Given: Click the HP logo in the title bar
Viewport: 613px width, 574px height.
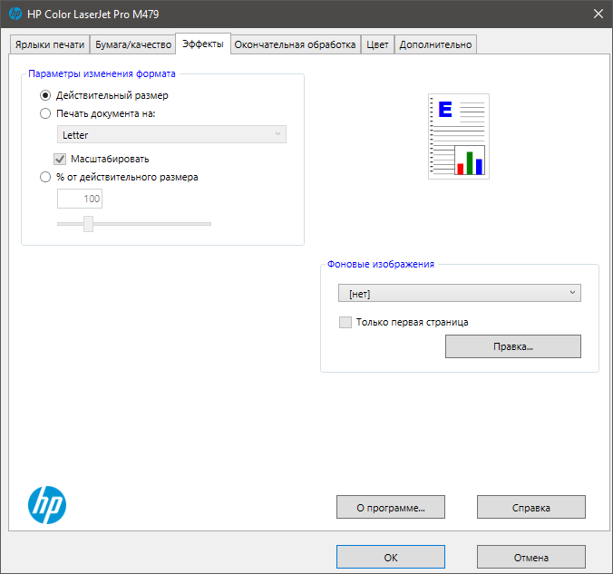Looking at the screenshot, I should pyautogui.click(x=15, y=14).
